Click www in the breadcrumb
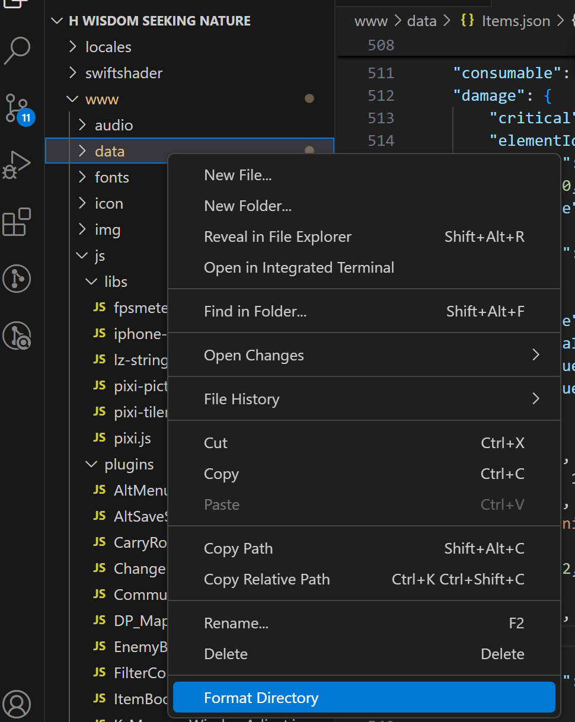 [371, 21]
